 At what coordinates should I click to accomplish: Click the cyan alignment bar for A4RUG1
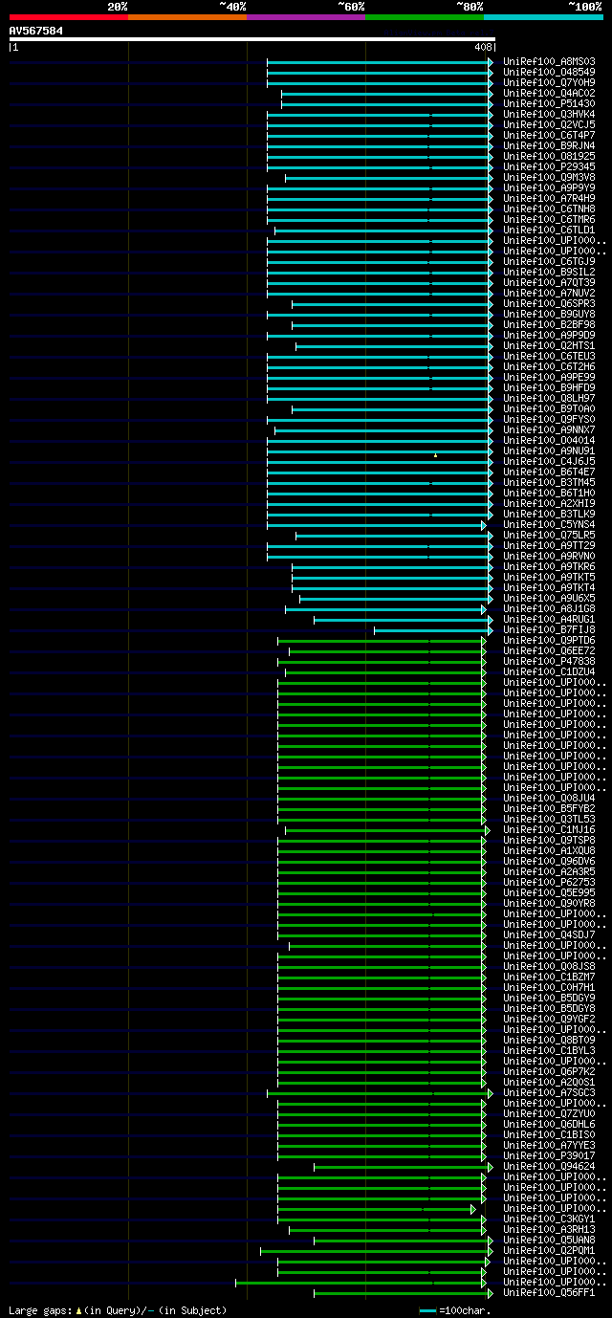coord(404,620)
